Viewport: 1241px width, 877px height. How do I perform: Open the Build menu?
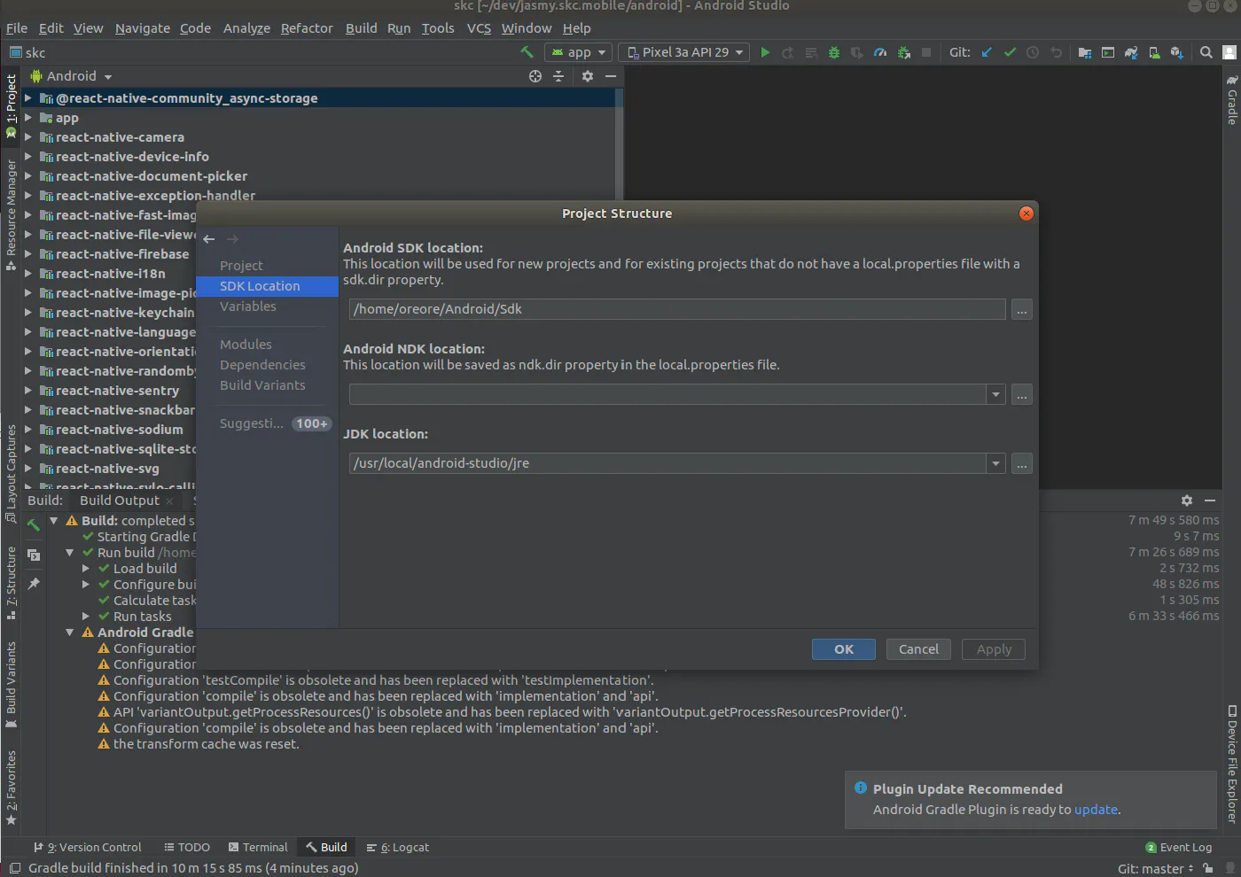pos(361,28)
